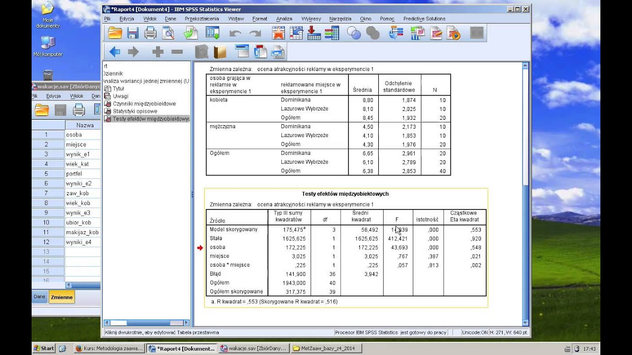Switch to Kurs: Metodologia browser taskbar button
The image size is (632, 355).
(x=109, y=348)
